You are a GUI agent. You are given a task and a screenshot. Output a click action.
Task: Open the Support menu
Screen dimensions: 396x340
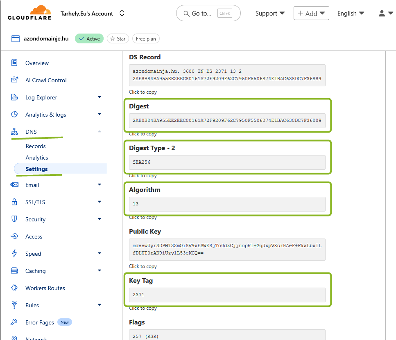pos(270,14)
